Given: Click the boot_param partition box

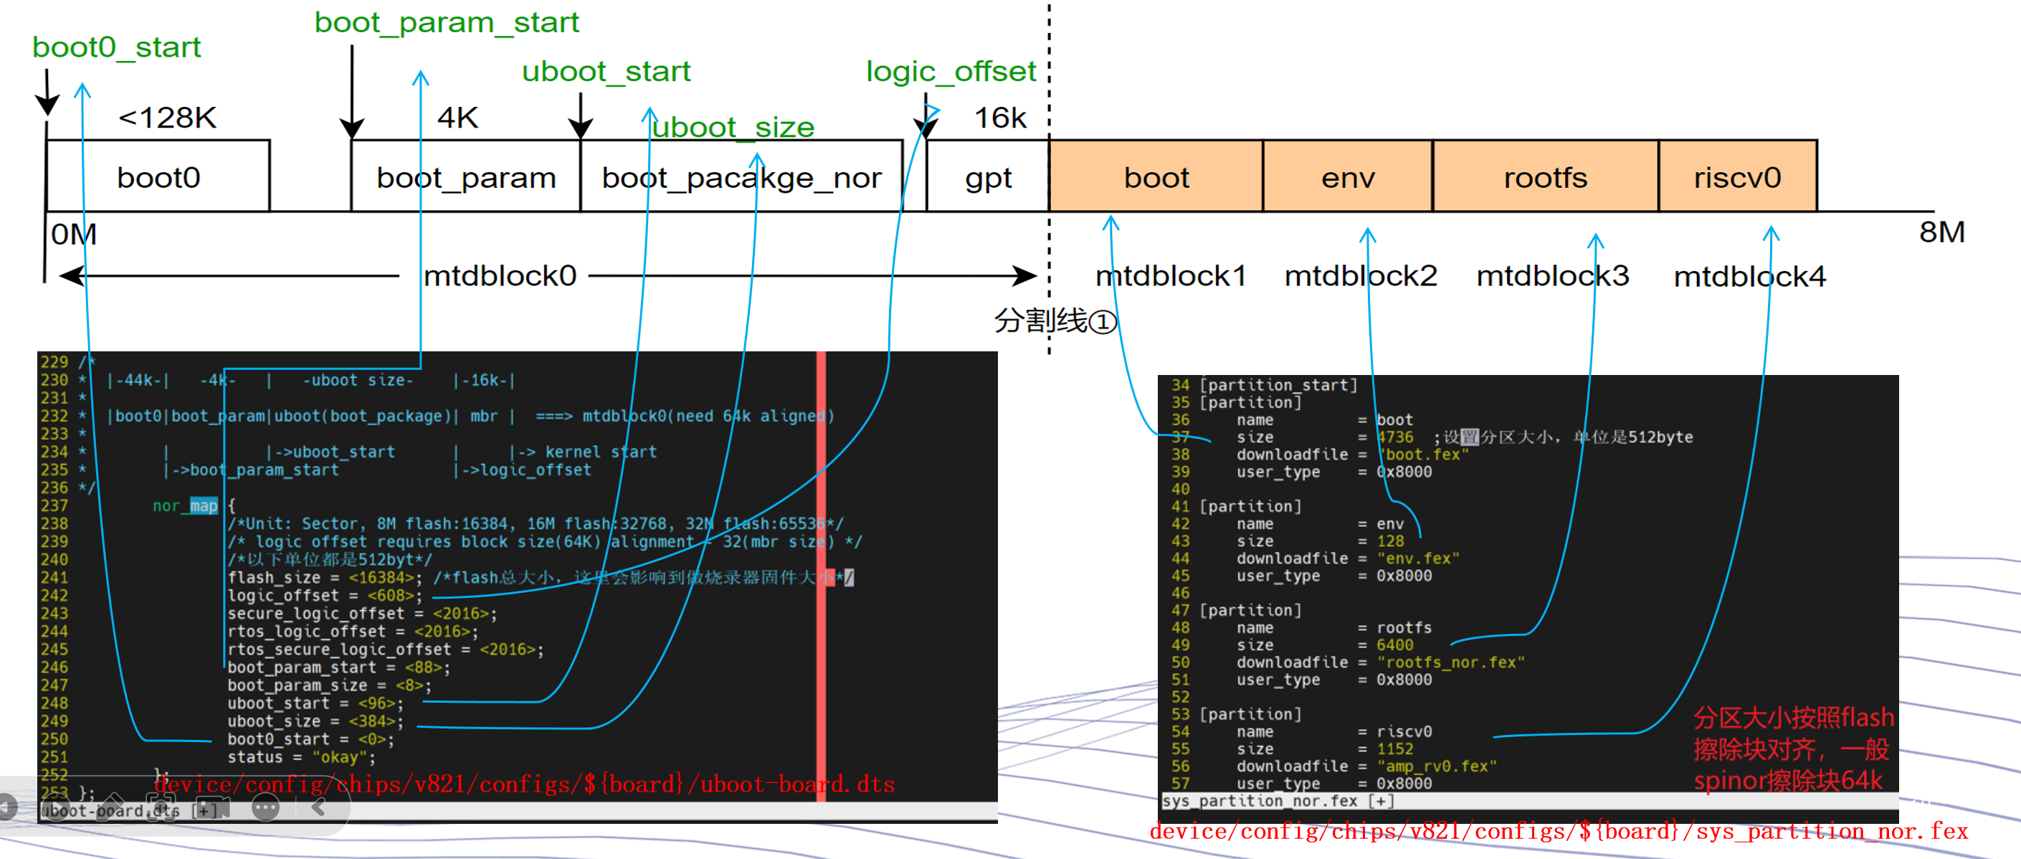Looking at the screenshot, I should tap(466, 177).
